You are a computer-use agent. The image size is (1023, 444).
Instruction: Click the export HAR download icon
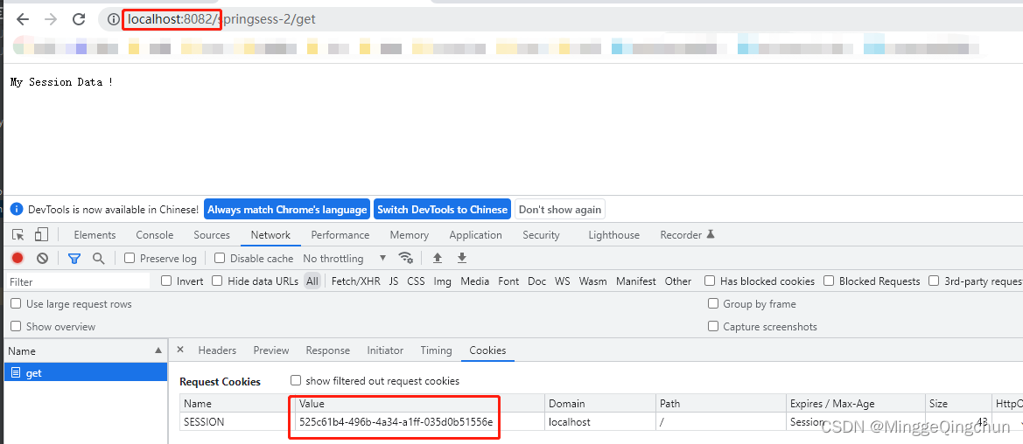tap(462, 258)
